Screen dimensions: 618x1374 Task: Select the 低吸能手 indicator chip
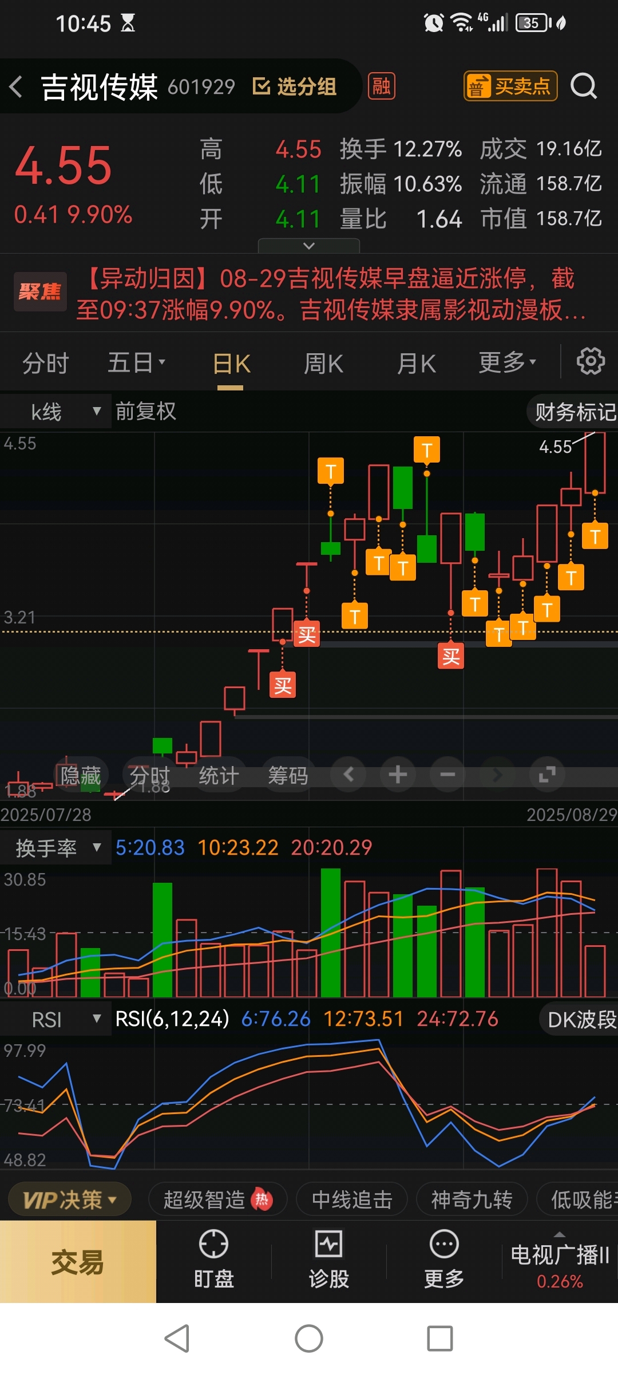point(578,1199)
